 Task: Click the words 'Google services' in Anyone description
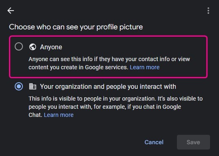[x=107, y=67]
